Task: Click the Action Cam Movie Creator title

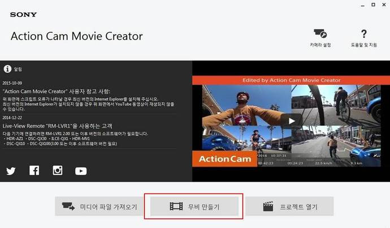Action: tap(77, 36)
